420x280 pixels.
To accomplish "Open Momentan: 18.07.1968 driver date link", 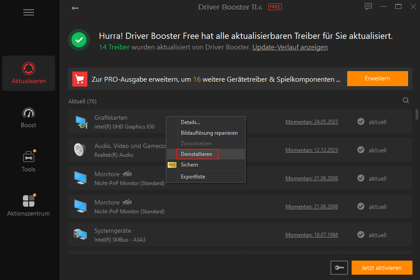I will pyautogui.click(x=311, y=235).
